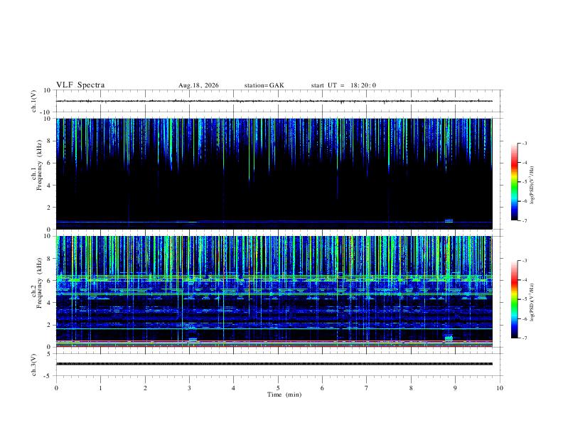Click the bright burst near minute 9 in ch.2

tap(449, 338)
